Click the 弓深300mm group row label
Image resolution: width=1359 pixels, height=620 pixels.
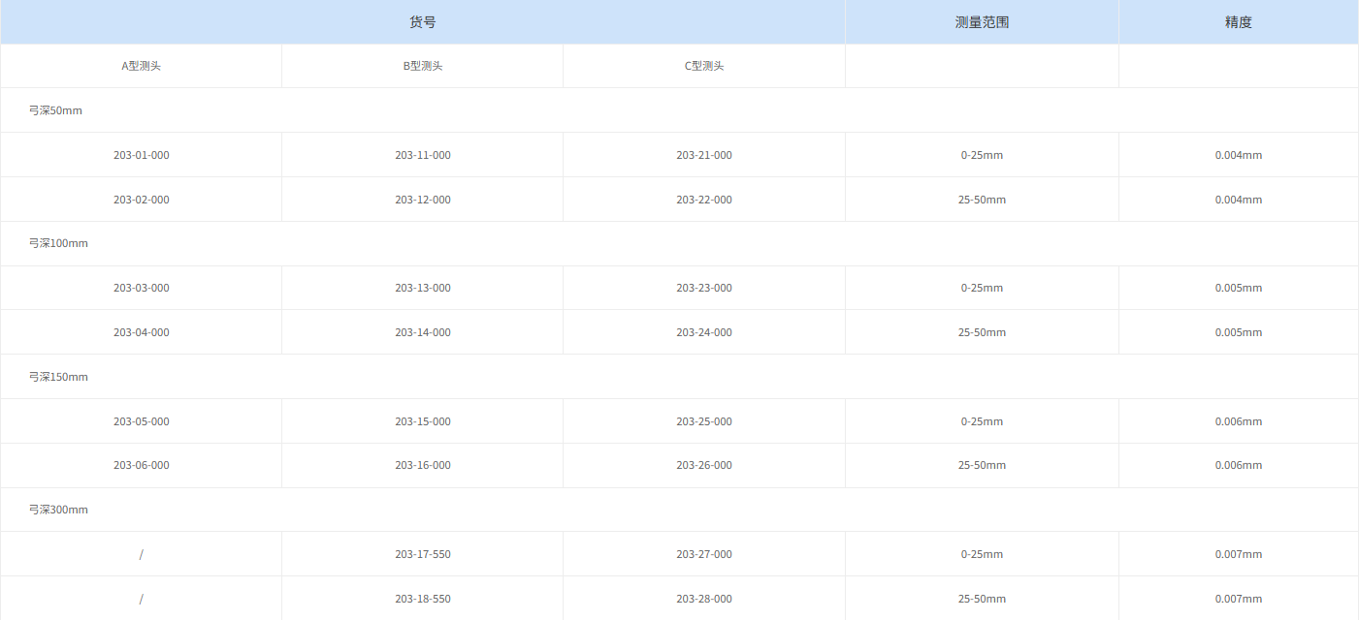point(58,510)
